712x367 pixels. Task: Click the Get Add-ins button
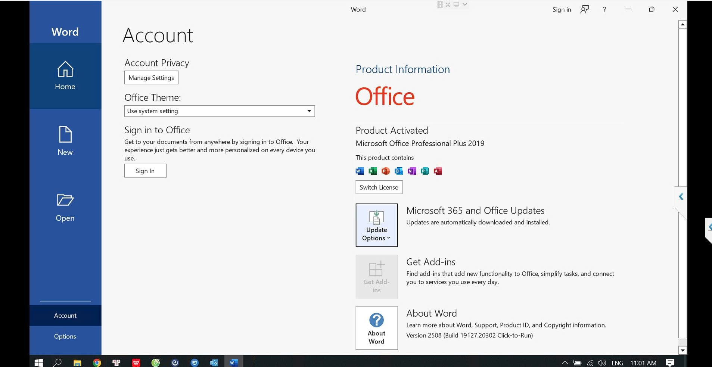pos(377,277)
